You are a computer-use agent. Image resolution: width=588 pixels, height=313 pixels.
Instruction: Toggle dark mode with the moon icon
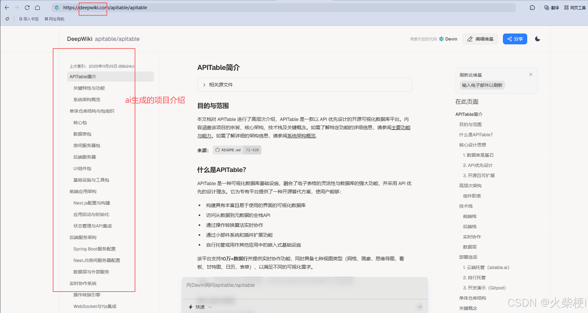point(537,39)
